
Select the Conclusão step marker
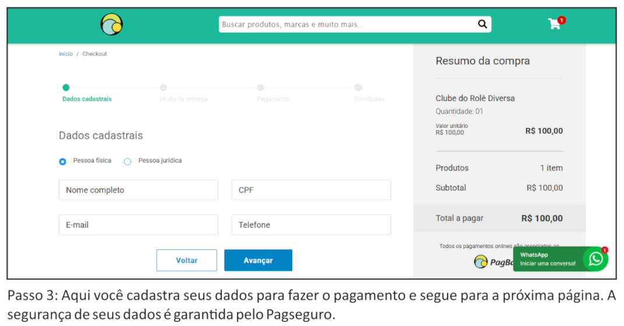tap(358, 88)
